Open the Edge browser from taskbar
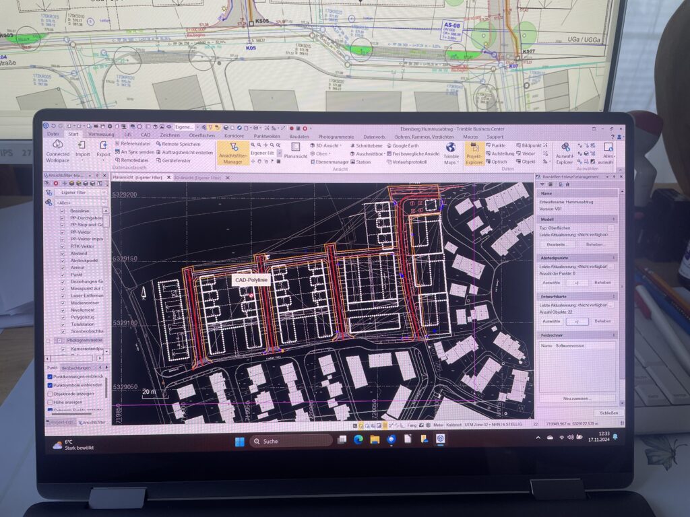690x517 pixels. pyautogui.click(x=358, y=439)
